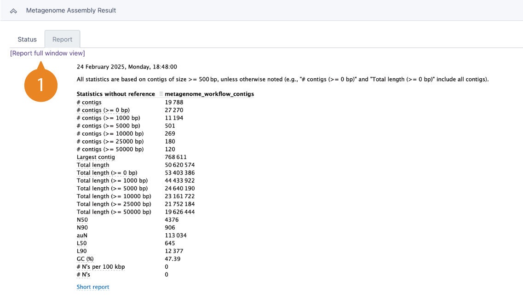Click the GC (%) metric label
This screenshot has height=300, width=523.
(85, 259)
